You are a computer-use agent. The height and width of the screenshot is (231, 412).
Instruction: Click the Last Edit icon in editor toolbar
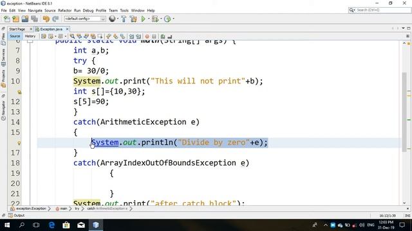(x=44, y=37)
